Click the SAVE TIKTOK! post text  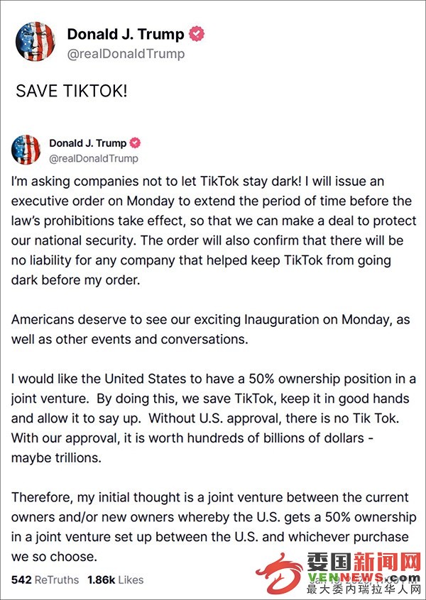pos(71,91)
